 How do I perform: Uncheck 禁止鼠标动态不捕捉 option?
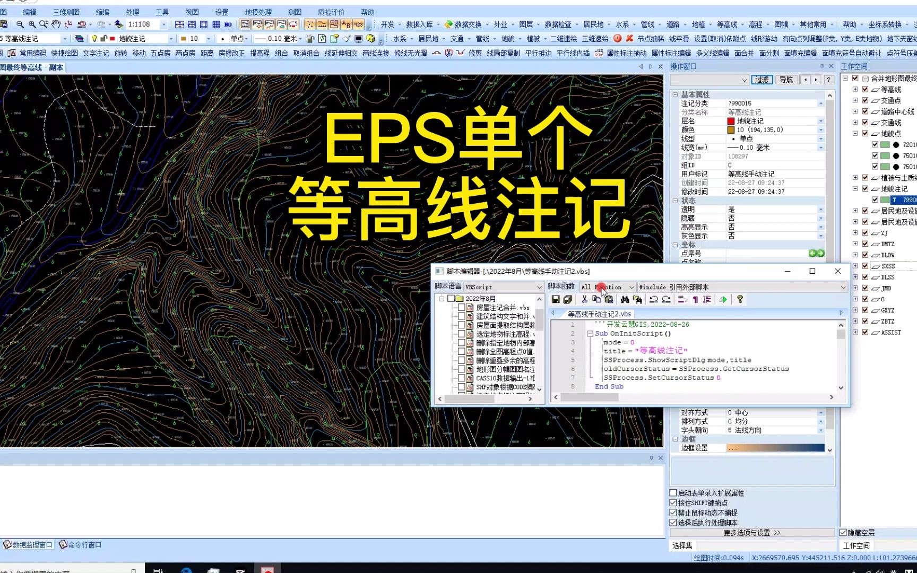click(673, 513)
